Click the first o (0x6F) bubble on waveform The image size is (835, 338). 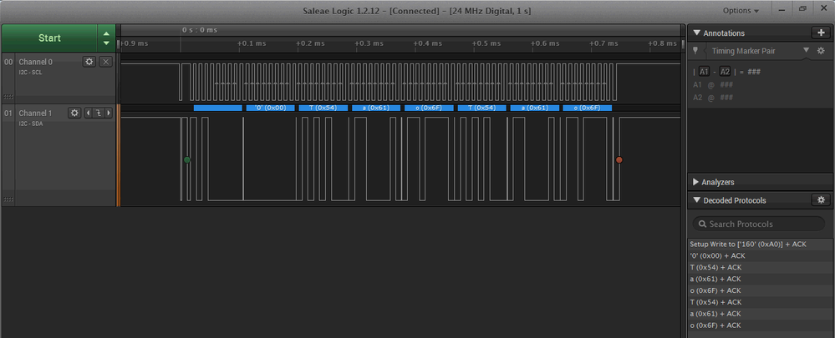(429, 108)
